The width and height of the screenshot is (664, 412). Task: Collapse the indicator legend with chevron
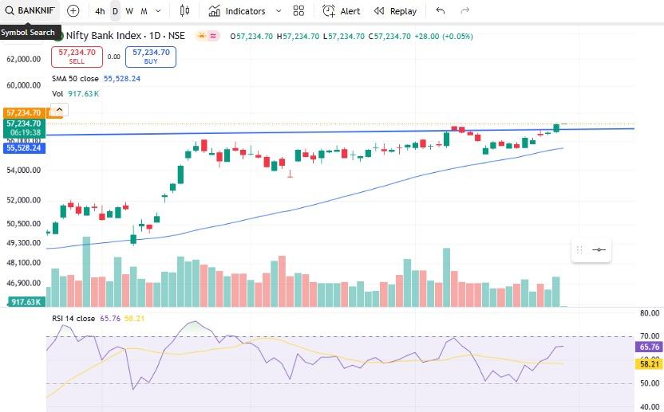point(60,110)
